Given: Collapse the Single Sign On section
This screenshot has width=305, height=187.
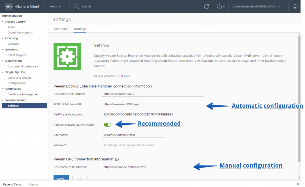Looking at the screenshot, I should click(3, 72).
